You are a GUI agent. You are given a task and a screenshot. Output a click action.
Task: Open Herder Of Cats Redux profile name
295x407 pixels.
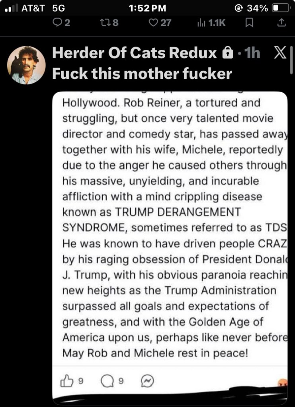135,53
